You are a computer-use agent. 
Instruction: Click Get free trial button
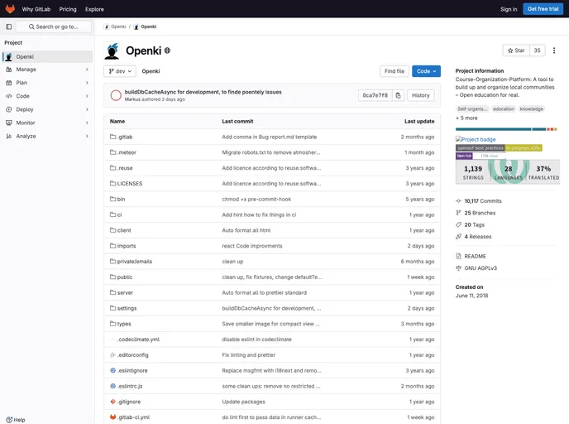[543, 9]
